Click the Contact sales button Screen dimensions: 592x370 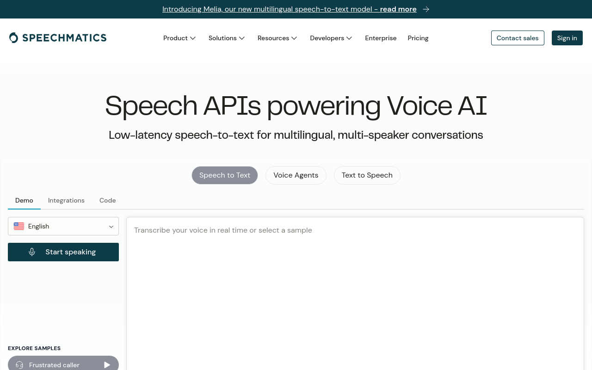click(518, 38)
